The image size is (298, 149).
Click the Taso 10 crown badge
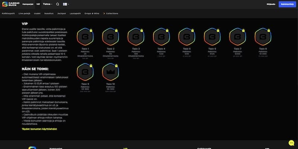coord(110,72)
